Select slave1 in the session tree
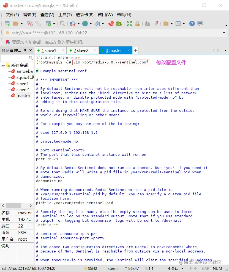The image size is (229, 272). click(x=22, y=84)
